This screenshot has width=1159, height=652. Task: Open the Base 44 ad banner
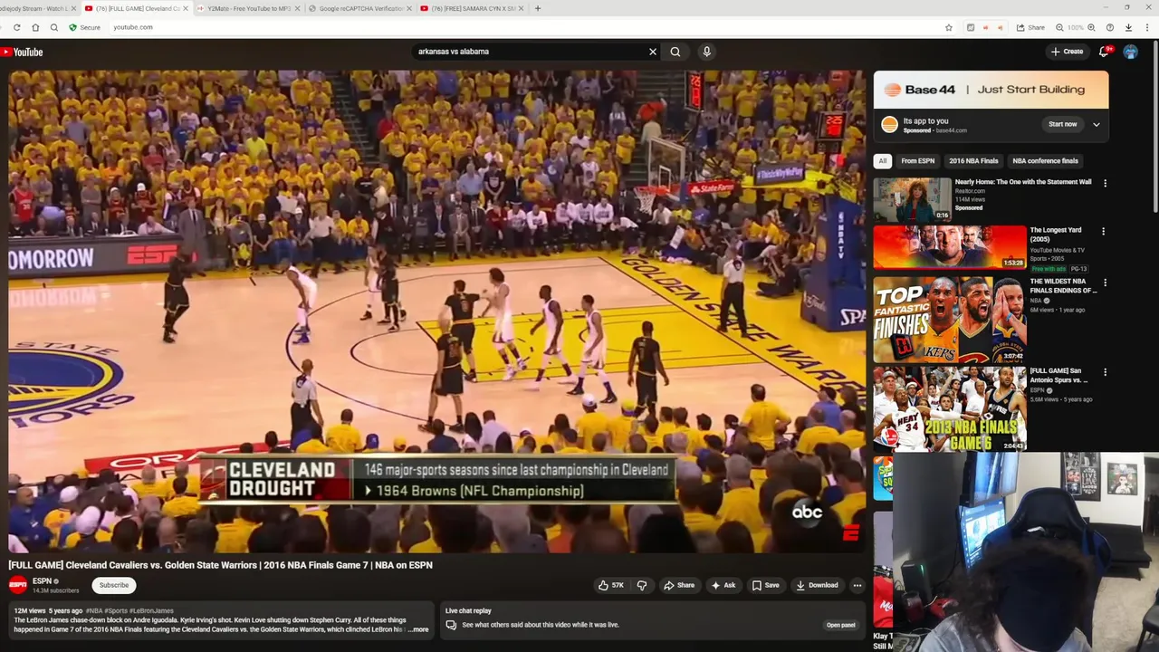pyautogui.click(x=991, y=90)
